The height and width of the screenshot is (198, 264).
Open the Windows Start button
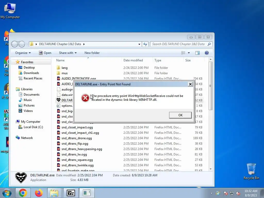(x=7, y=193)
